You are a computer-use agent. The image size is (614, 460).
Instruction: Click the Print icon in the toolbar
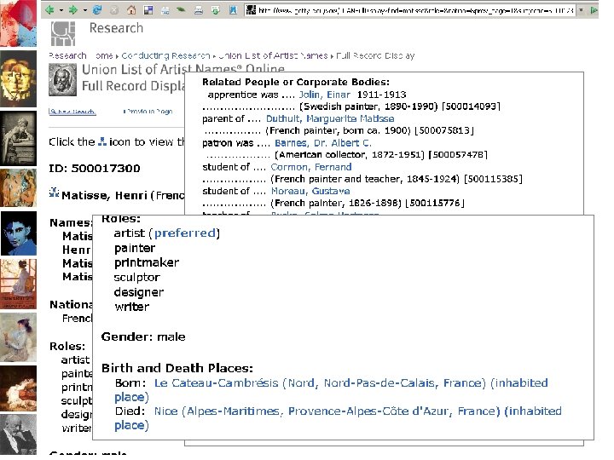click(x=199, y=10)
